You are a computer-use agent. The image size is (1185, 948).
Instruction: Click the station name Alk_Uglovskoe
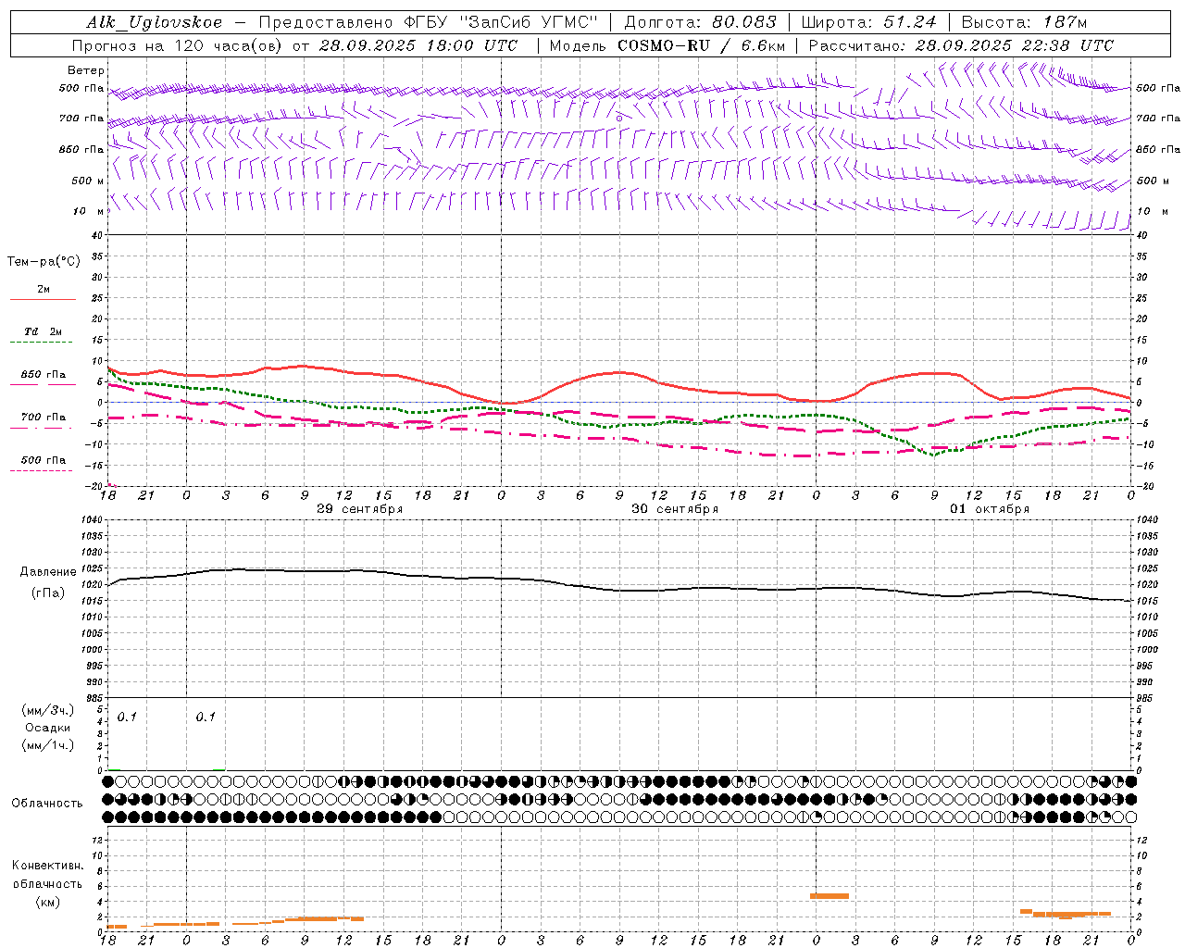point(155,22)
